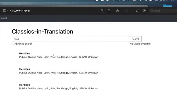Click the Ovid search input box
Image resolution: width=177 pixels, height=99 pixels.
[x=71, y=39]
